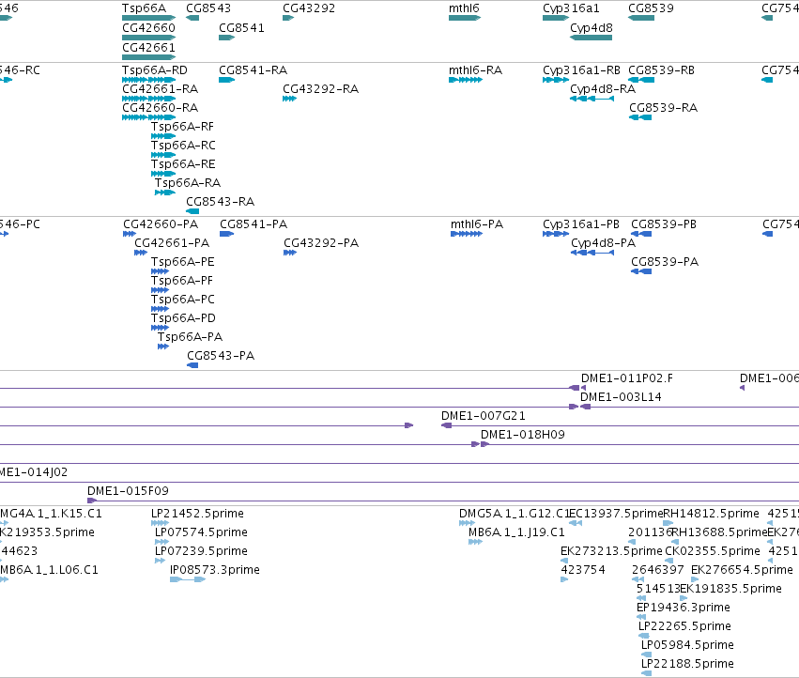Click the EC13937.5prime EST feature
This screenshot has height=678, width=799.
tap(576, 523)
